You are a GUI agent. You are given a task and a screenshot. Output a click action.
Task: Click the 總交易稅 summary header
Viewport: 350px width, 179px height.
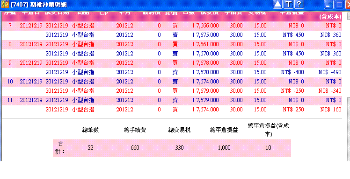coord(179,131)
